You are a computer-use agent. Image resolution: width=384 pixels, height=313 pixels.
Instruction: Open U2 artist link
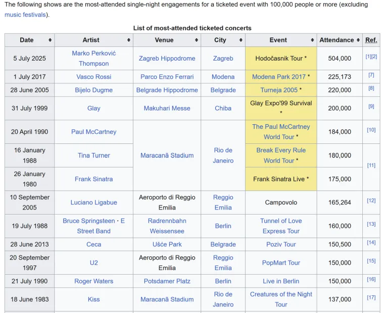pyautogui.click(x=94, y=263)
